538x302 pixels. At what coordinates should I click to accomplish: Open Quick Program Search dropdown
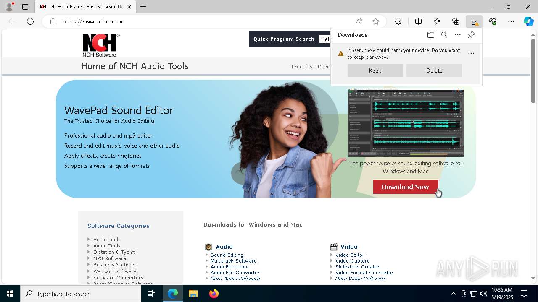pyautogui.click(x=326, y=39)
